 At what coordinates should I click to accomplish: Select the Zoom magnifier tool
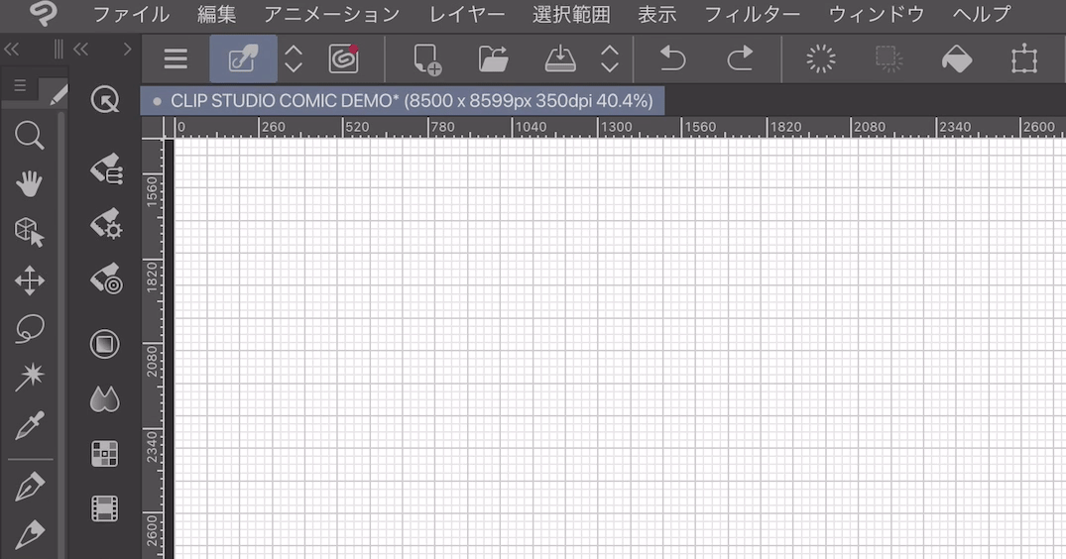pos(29,136)
